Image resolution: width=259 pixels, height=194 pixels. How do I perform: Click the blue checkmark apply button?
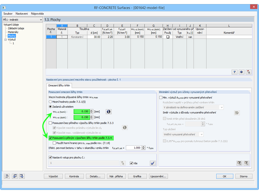click(153, 163)
